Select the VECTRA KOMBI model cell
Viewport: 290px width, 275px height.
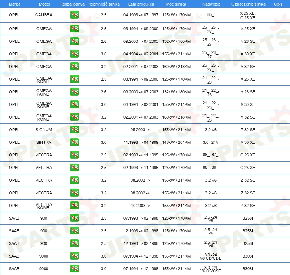[44, 206]
